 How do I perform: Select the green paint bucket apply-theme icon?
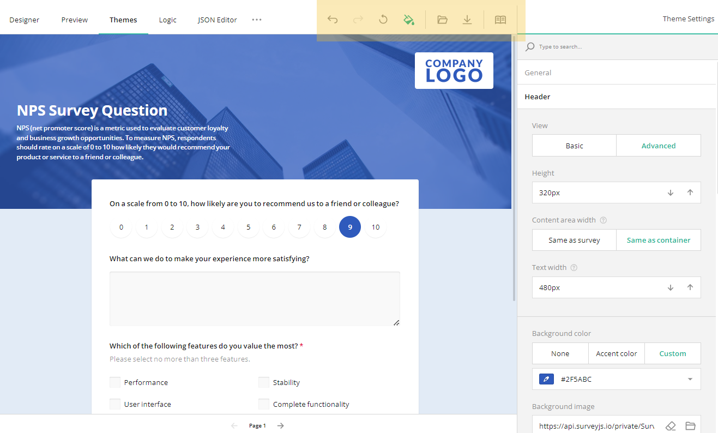pos(409,19)
